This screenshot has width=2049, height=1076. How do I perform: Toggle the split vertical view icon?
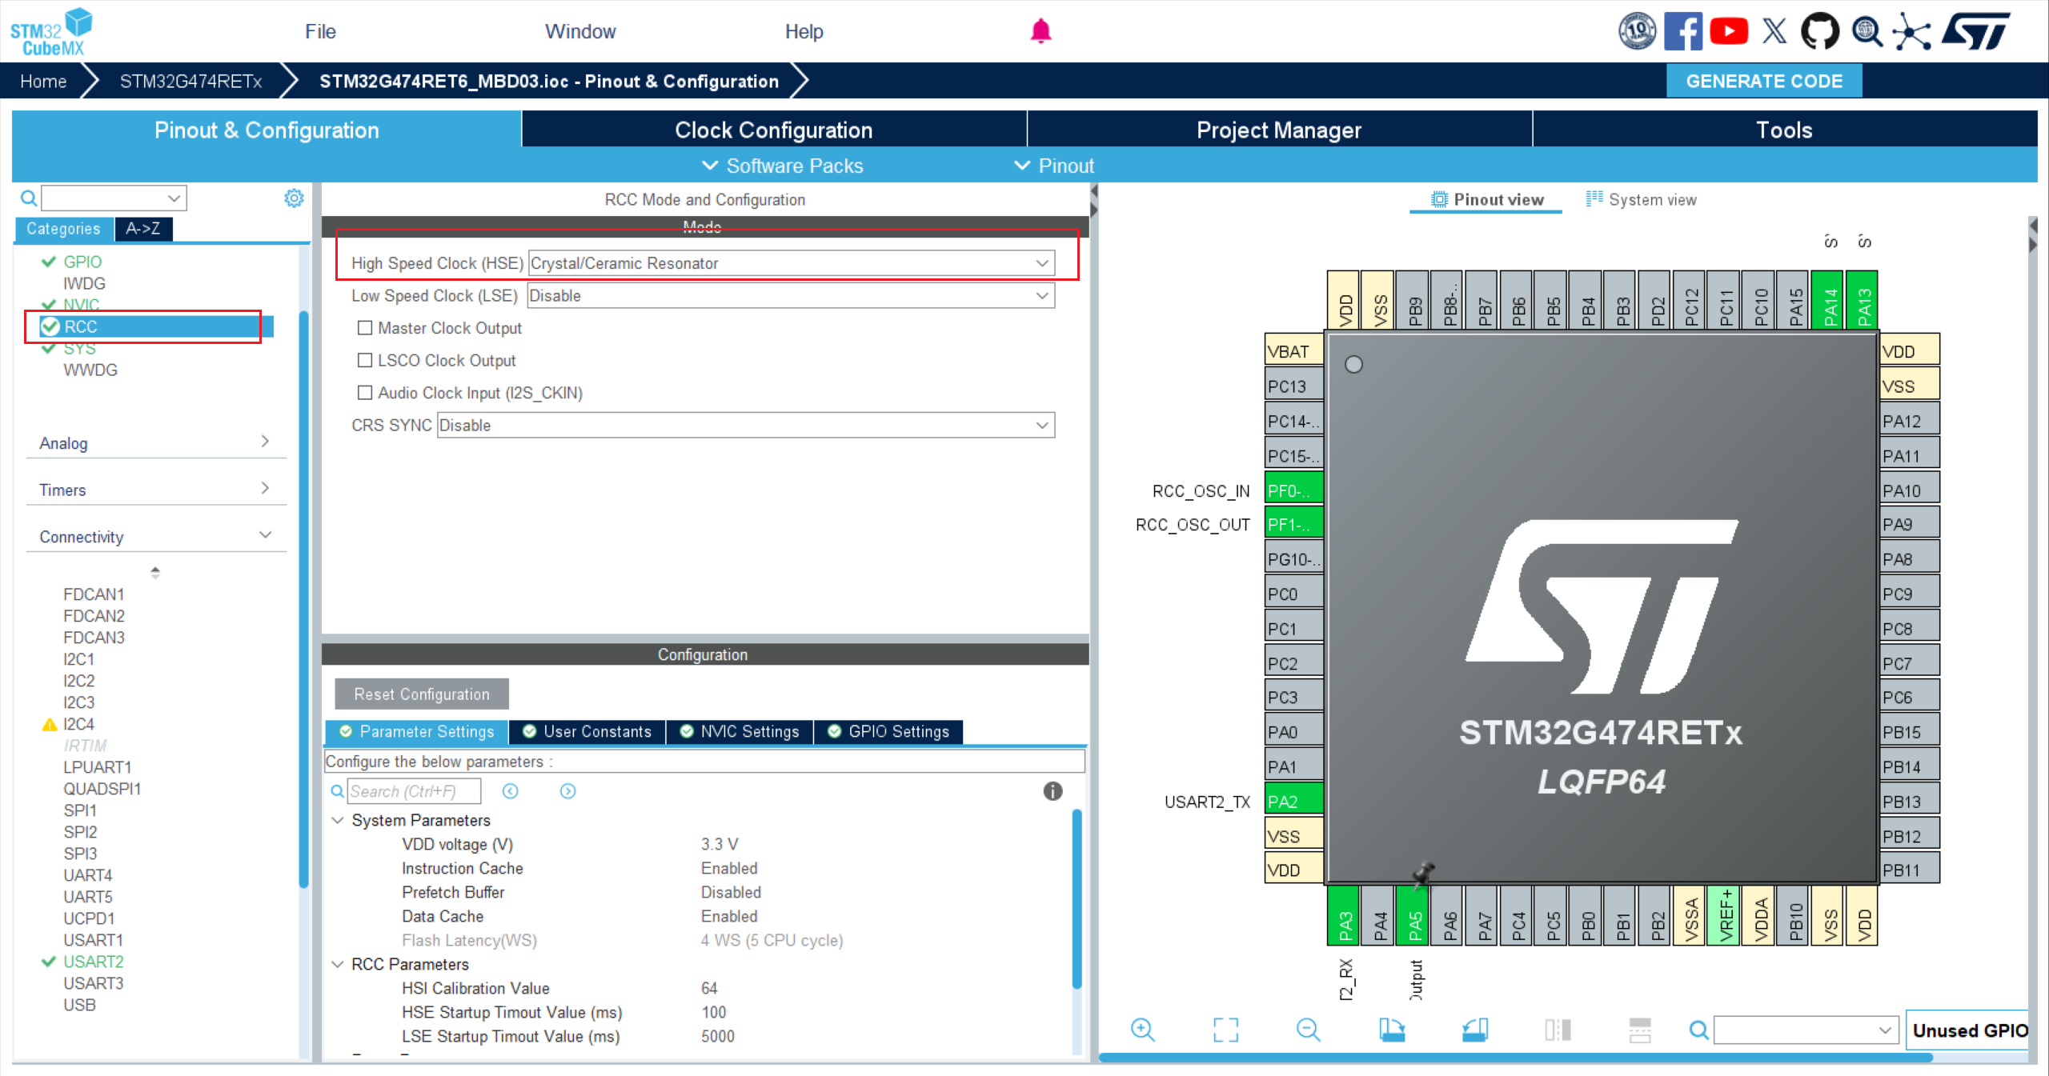coord(1558,1030)
